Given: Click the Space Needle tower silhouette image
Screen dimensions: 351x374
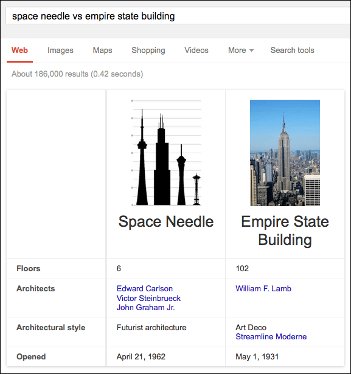Looking at the screenshot, I should click(x=166, y=153).
